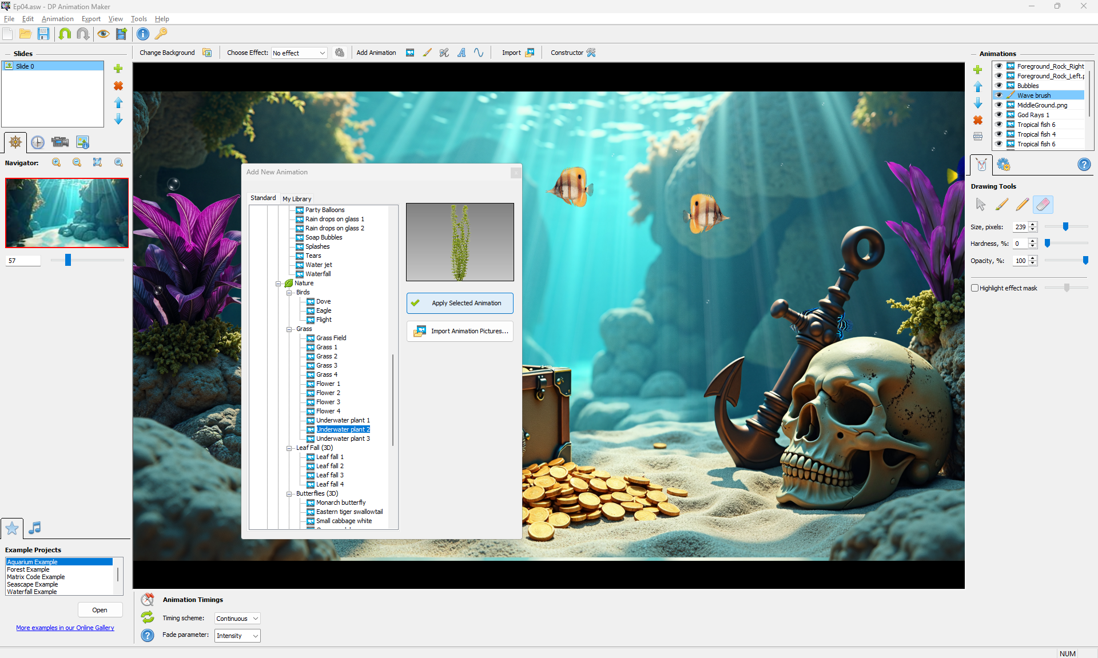
Task: Switch to My Library tab
Action: tap(297, 199)
